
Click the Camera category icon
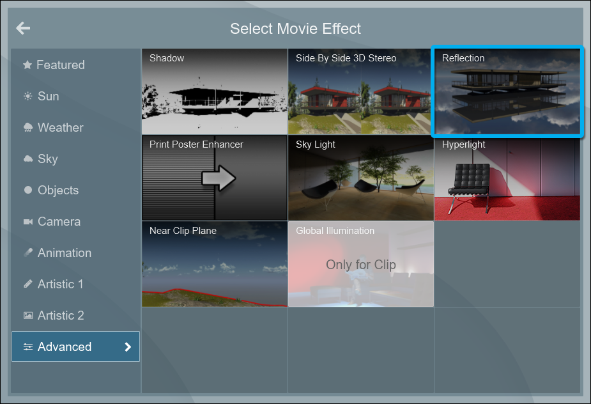pyautogui.click(x=28, y=222)
